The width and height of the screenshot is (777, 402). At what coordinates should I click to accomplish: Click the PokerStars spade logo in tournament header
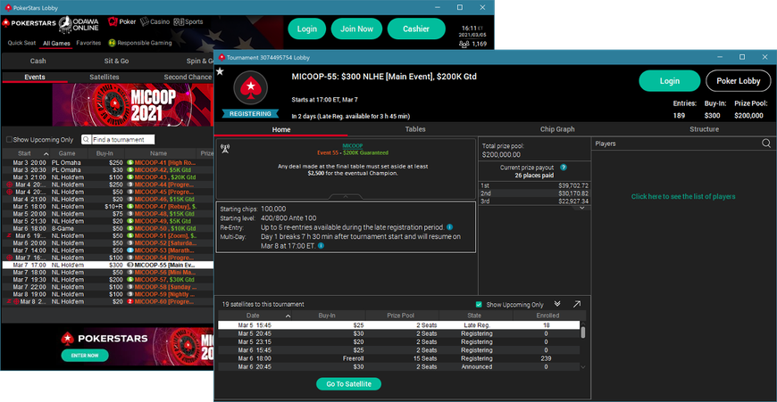tap(251, 88)
